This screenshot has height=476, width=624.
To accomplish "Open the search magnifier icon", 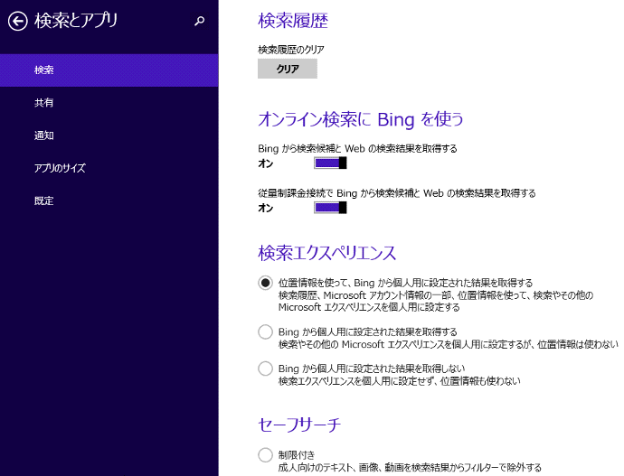I will [x=199, y=21].
